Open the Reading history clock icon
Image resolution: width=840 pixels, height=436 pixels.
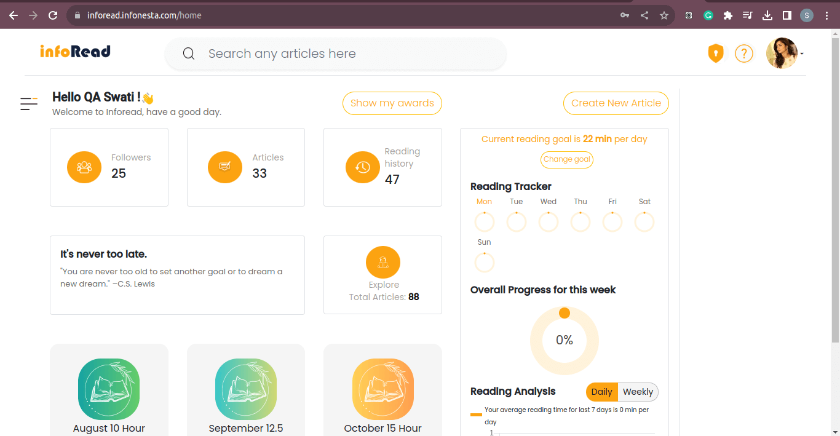(363, 167)
